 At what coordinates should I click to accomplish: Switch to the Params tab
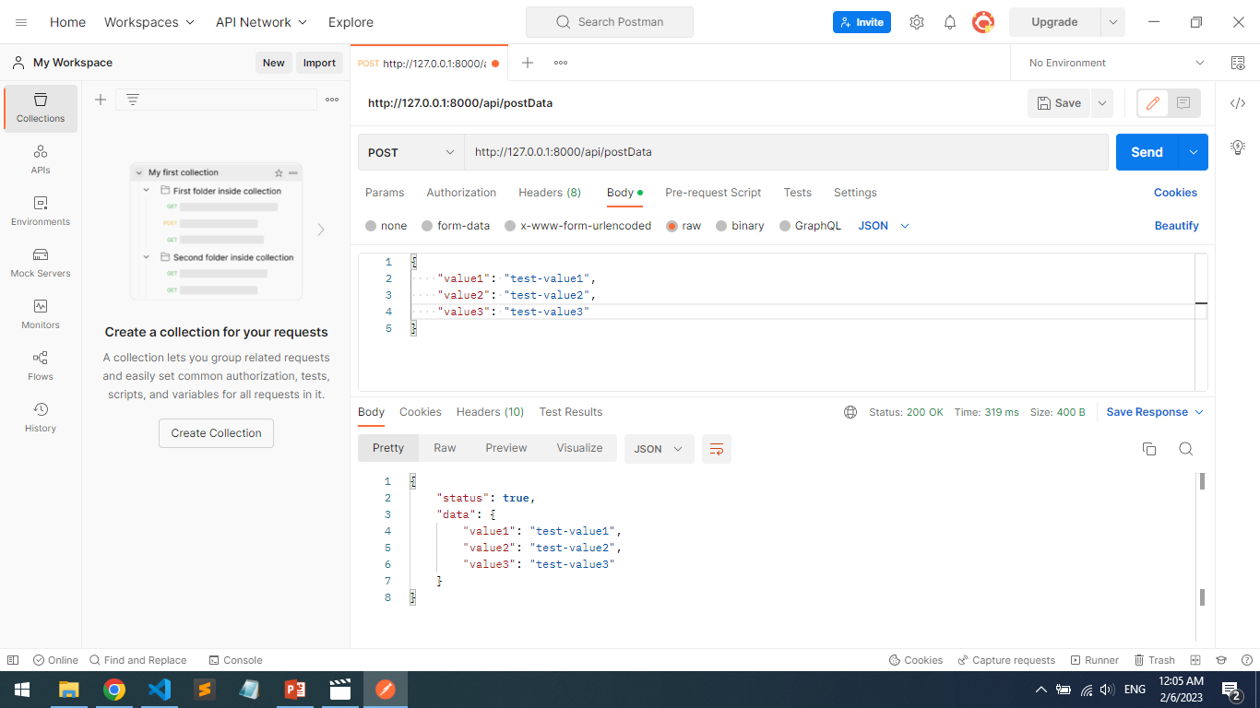coord(385,193)
